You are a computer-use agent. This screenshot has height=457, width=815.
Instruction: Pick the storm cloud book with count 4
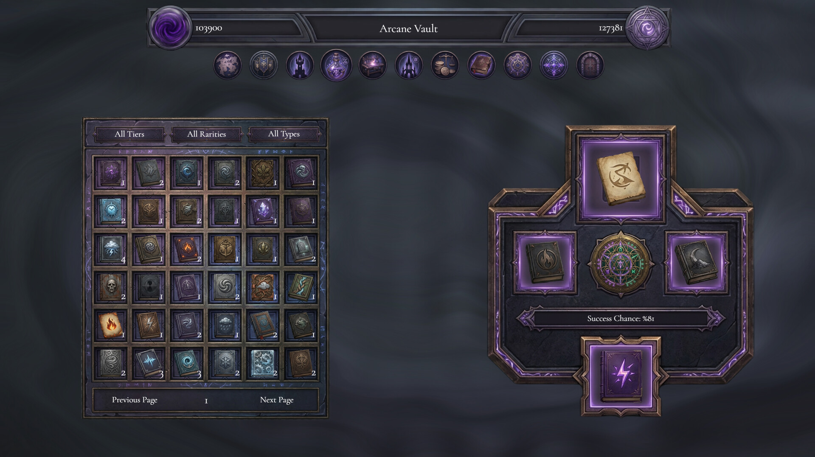110,249
